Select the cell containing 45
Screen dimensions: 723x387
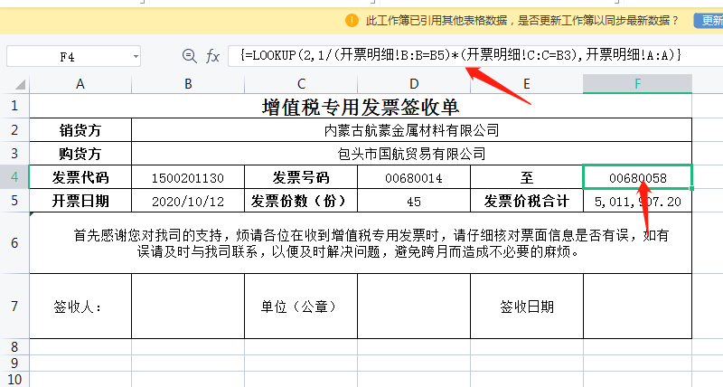pyautogui.click(x=414, y=201)
